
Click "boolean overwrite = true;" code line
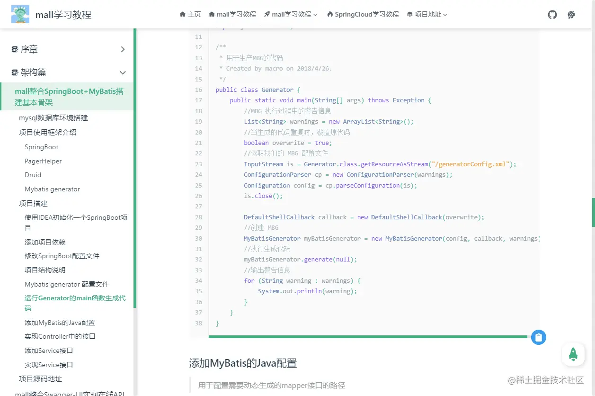(288, 143)
